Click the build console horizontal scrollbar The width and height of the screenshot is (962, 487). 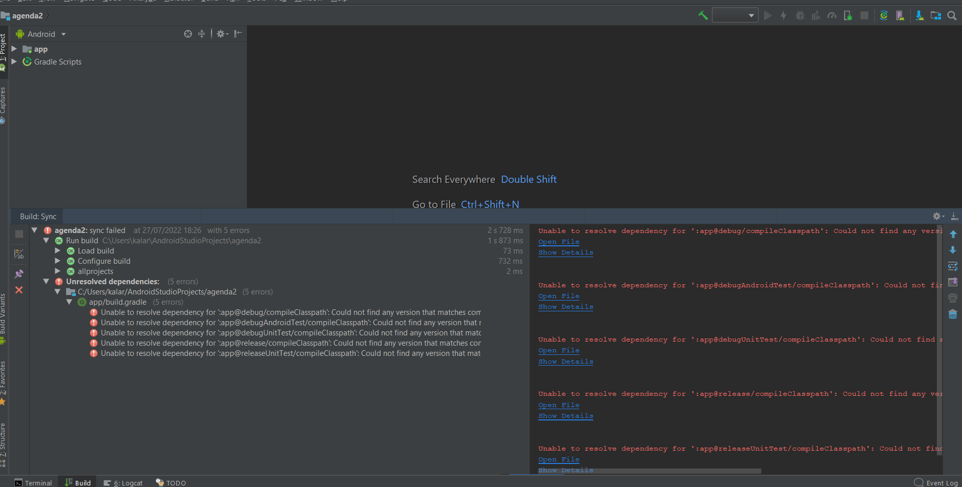tap(650, 471)
